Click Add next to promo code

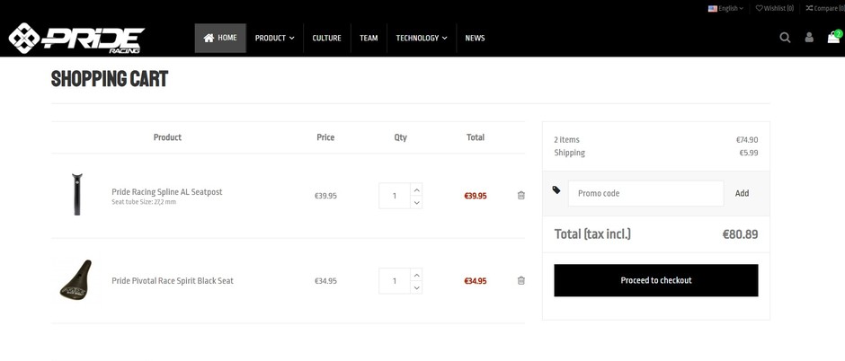coord(742,193)
